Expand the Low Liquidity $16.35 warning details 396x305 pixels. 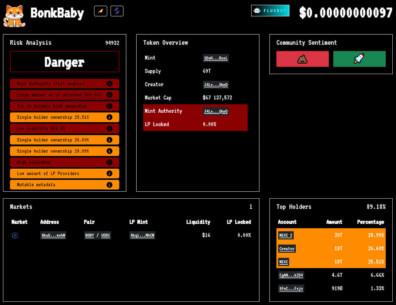[x=109, y=128]
